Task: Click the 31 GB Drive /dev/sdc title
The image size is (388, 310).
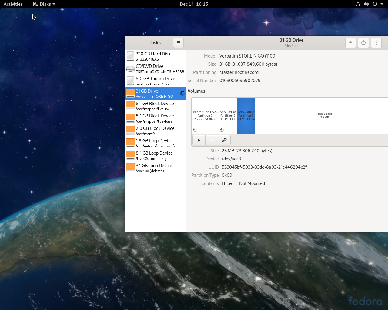Action: pos(292,43)
